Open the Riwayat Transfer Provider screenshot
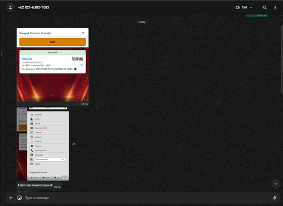Screen dimensions: 283x206 (x=53, y=65)
